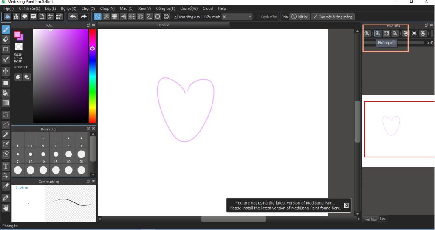Click Tạo một đường thẳng button

(333, 17)
